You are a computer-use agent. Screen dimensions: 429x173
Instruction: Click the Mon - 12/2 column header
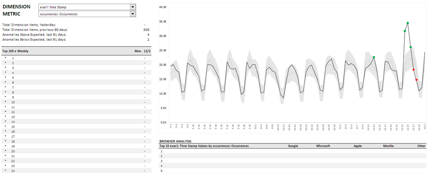(143, 51)
